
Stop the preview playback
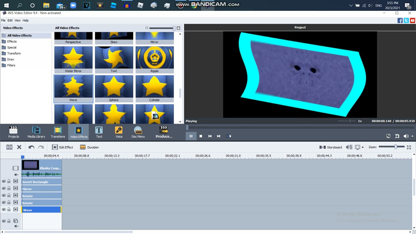201,136
